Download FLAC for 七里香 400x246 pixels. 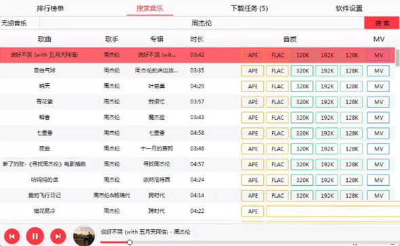click(x=277, y=133)
